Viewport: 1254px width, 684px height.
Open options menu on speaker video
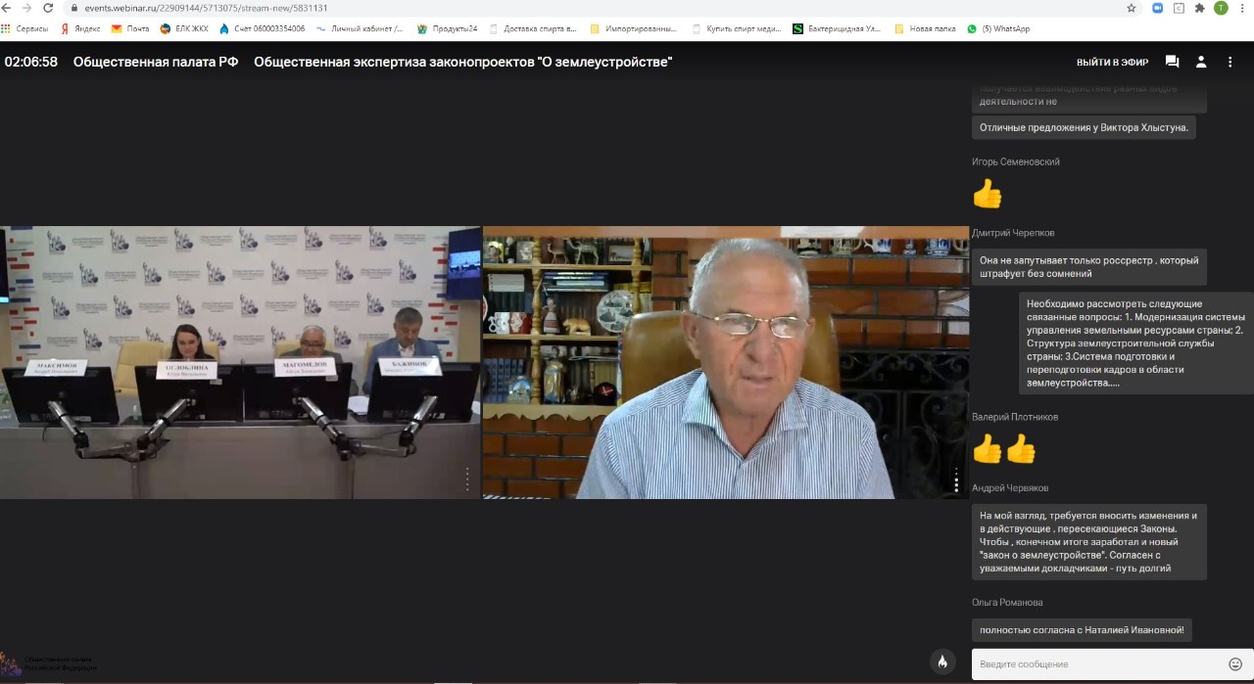pyautogui.click(x=956, y=479)
